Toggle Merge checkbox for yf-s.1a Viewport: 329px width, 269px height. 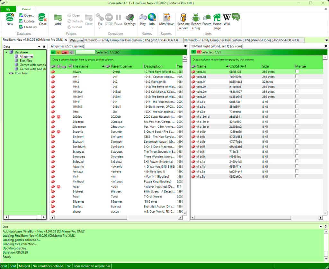pos(297,161)
